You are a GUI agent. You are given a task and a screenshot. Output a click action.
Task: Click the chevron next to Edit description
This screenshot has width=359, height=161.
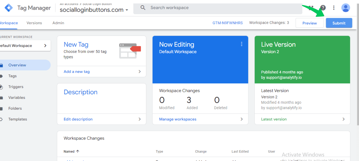click(x=140, y=119)
